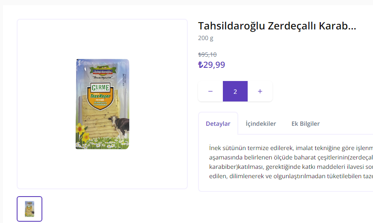Image resolution: width=373 pixels, height=223 pixels.
Task: Decrease quantity with the minus icon
Action: click(x=210, y=91)
